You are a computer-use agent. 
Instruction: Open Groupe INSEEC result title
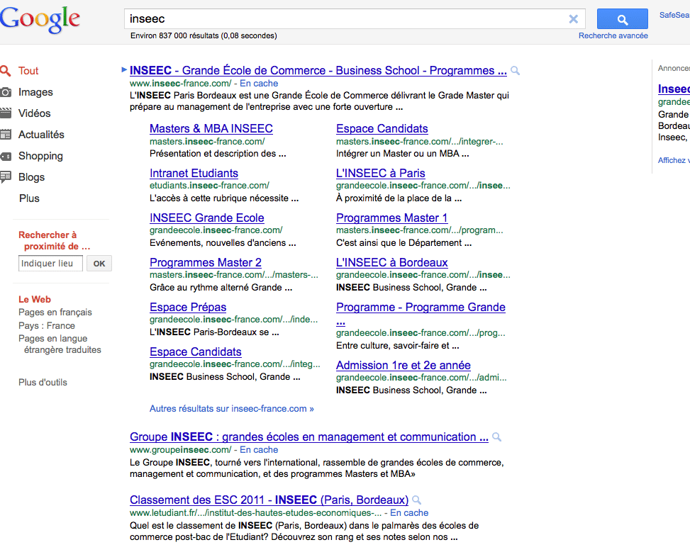click(309, 437)
